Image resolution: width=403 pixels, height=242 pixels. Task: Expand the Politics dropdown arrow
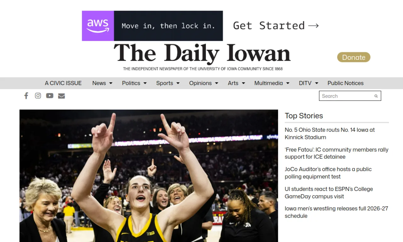pyautogui.click(x=145, y=83)
